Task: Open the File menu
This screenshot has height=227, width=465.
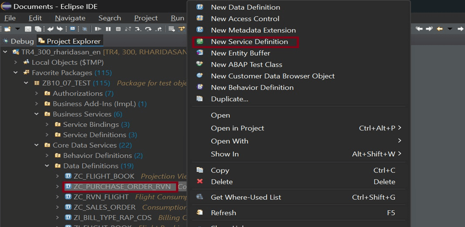Action: [10, 18]
